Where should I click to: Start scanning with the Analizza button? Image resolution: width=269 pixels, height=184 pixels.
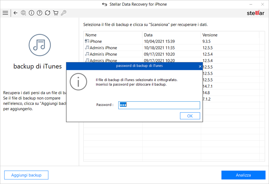point(243,175)
